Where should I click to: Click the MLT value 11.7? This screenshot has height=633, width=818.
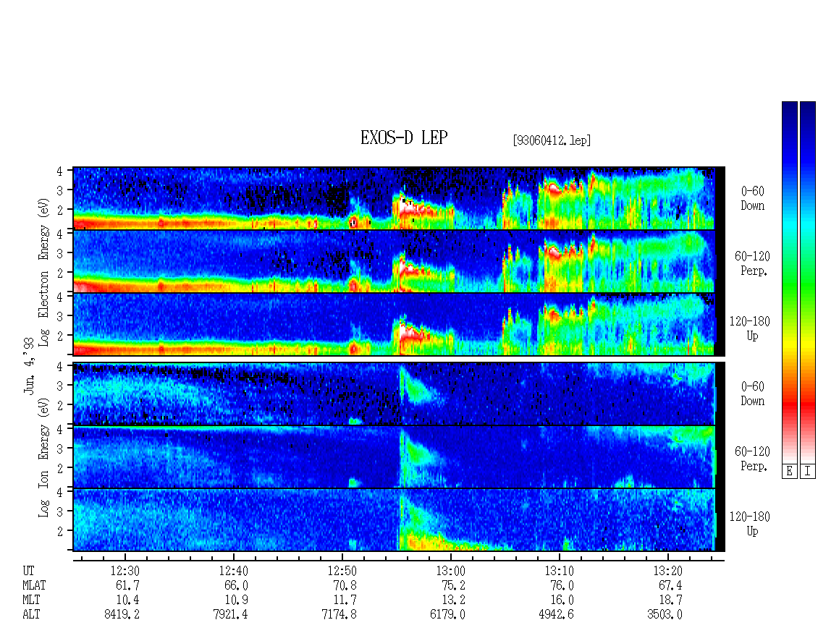point(345,600)
